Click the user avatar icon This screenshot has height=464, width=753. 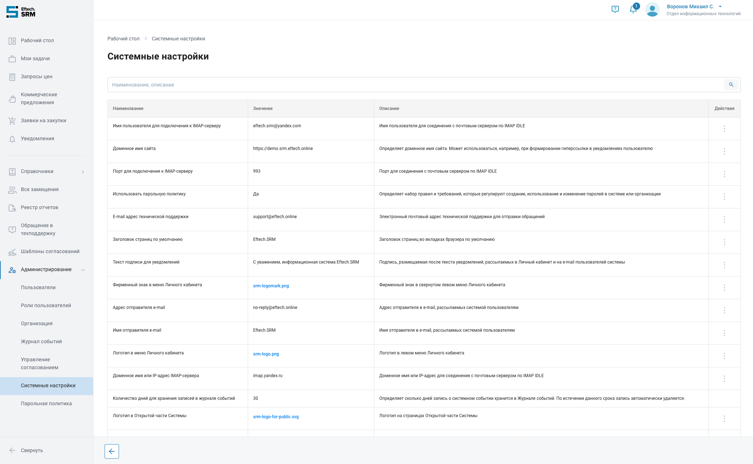pos(652,10)
